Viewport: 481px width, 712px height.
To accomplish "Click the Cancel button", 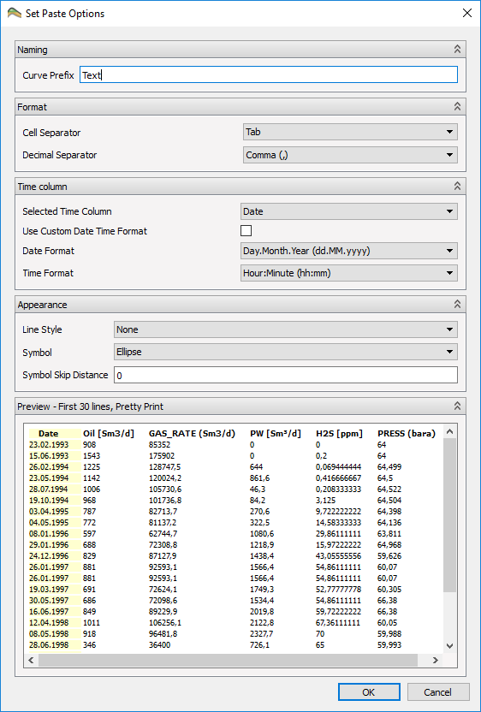I will pyautogui.click(x=438, y=692).
